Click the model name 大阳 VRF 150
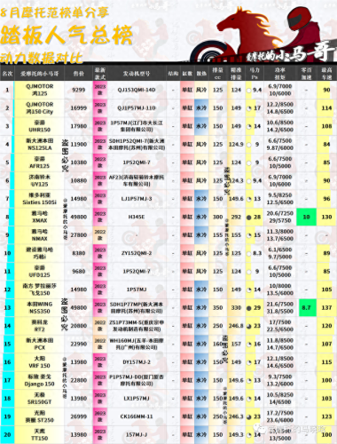The width and height of the screenshot is (337, 444). coord(39,362)
